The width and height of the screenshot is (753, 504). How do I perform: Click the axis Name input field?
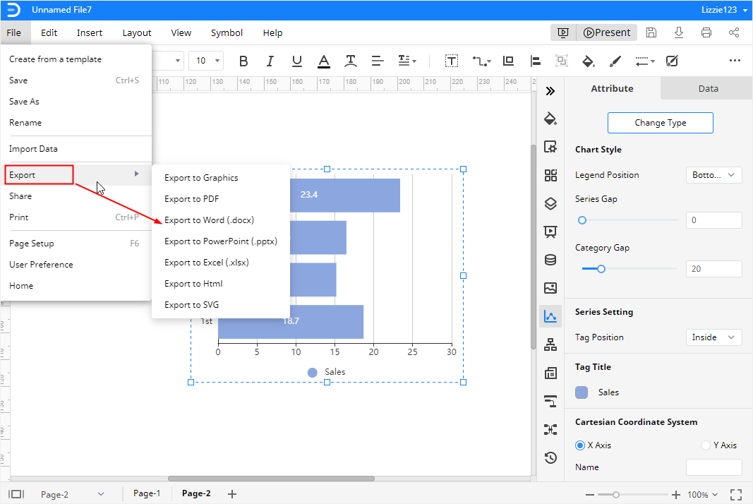713,467
